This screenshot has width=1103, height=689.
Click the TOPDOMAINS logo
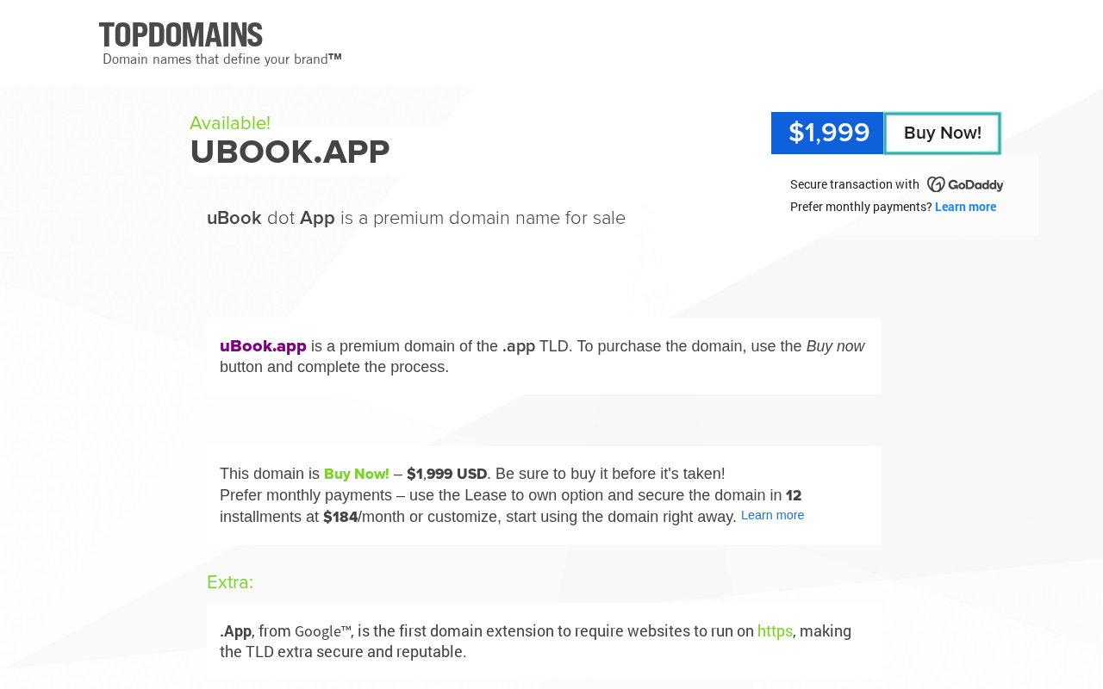[181, 35]
